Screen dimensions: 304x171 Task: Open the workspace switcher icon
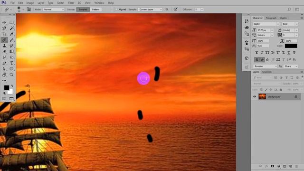(297, 9)
